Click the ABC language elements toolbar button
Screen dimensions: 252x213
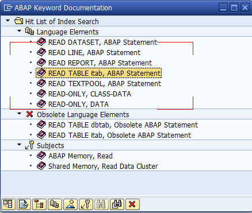click(55, 204)
